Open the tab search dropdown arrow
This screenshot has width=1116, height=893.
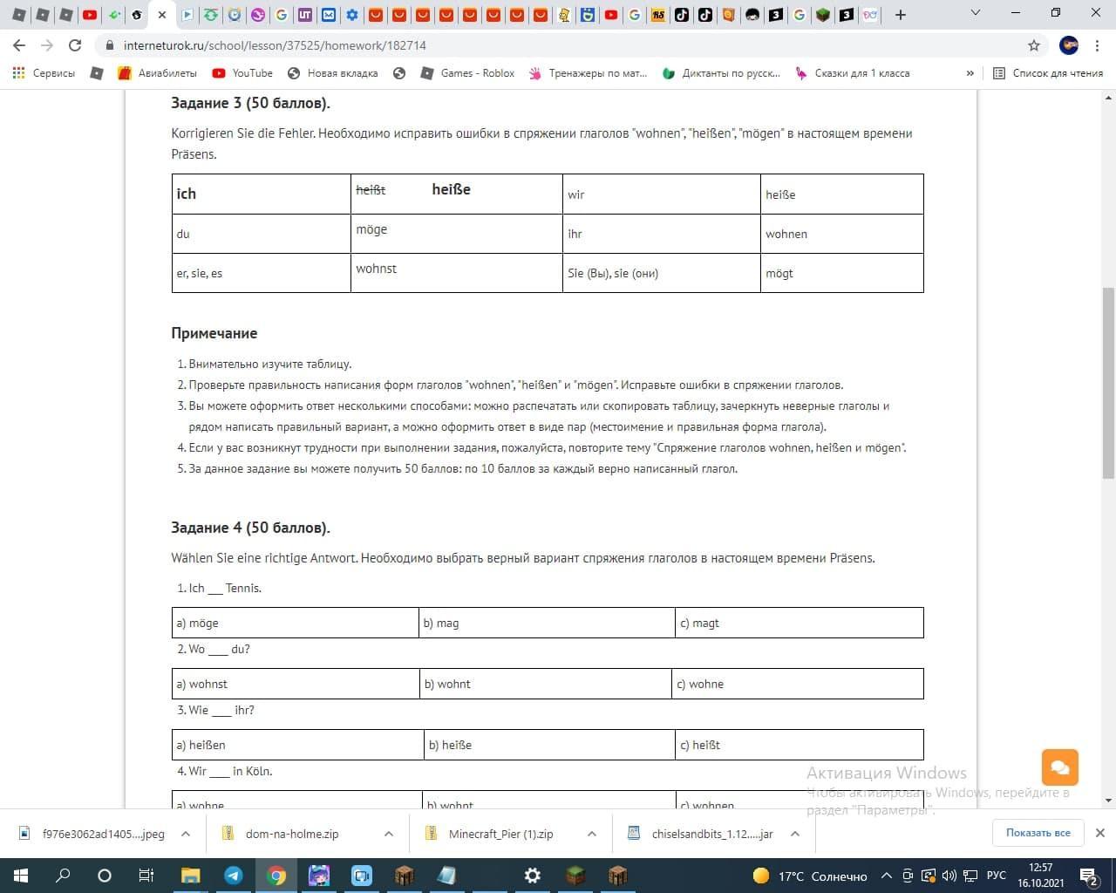click(x=976, y=13)
